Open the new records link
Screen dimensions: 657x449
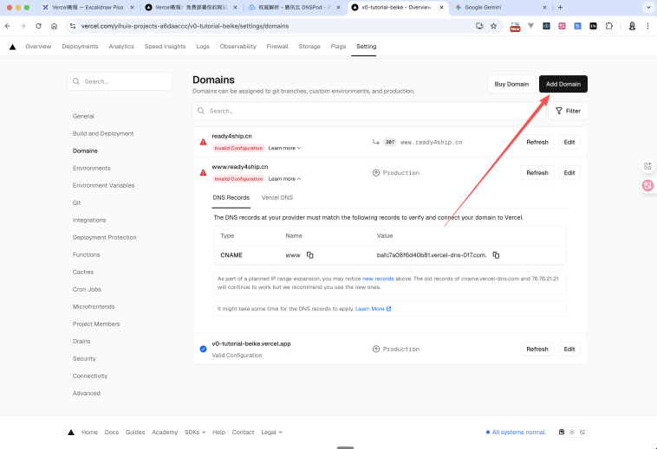(377, 279)
